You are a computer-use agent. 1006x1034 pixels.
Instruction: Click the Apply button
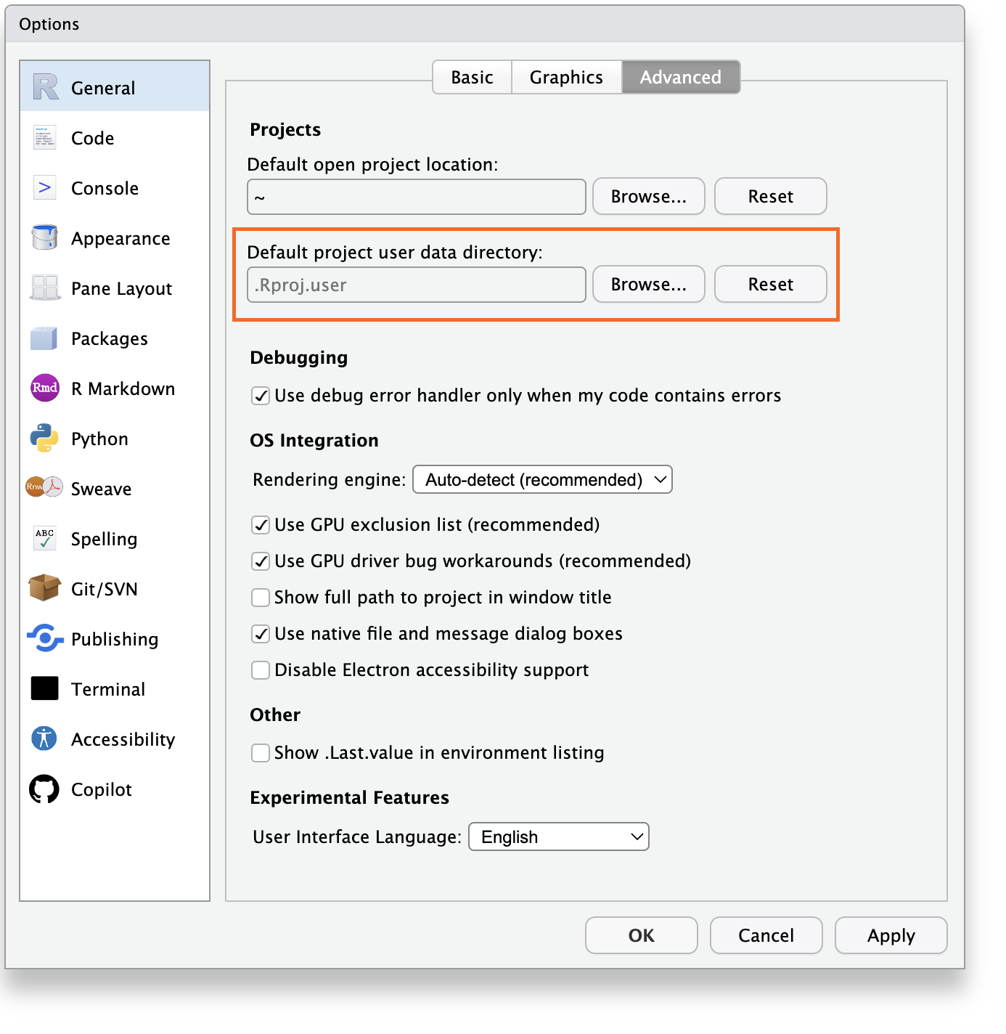coord(891,936)
